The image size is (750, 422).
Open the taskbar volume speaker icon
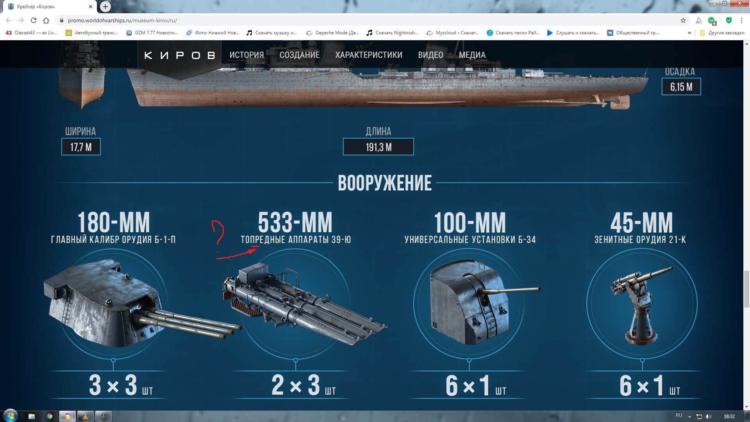pyautogui.click(x=709, y=416)
